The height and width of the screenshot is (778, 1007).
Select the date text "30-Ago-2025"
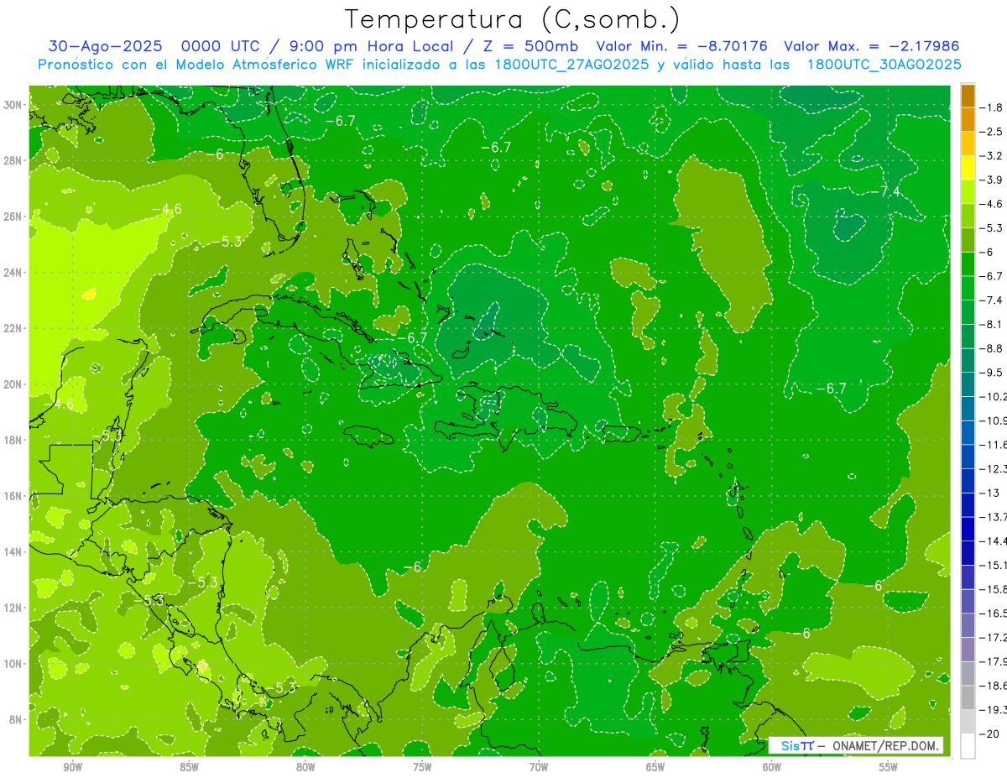(106, 46)
